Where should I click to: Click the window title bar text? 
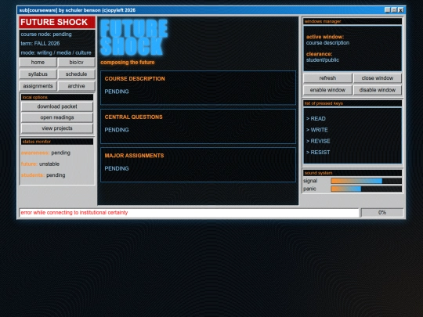pos(78,10)
